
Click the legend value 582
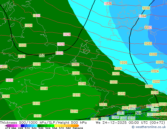[68, 128]
